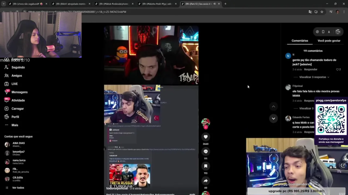Open followed account nana.turca
The width and height of the screenshot is (348, 195).
coord(19,162)
